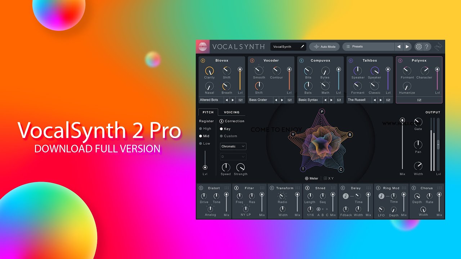Toggle note sync icon in Ring Mod module
Image resolution: width=461 pixels, height=259 pixels.
(x=381, y=196)
